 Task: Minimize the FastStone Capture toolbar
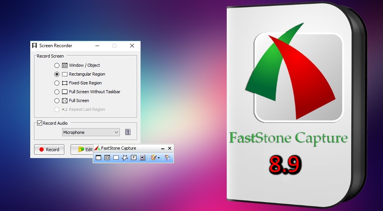(x=163, y=148)
